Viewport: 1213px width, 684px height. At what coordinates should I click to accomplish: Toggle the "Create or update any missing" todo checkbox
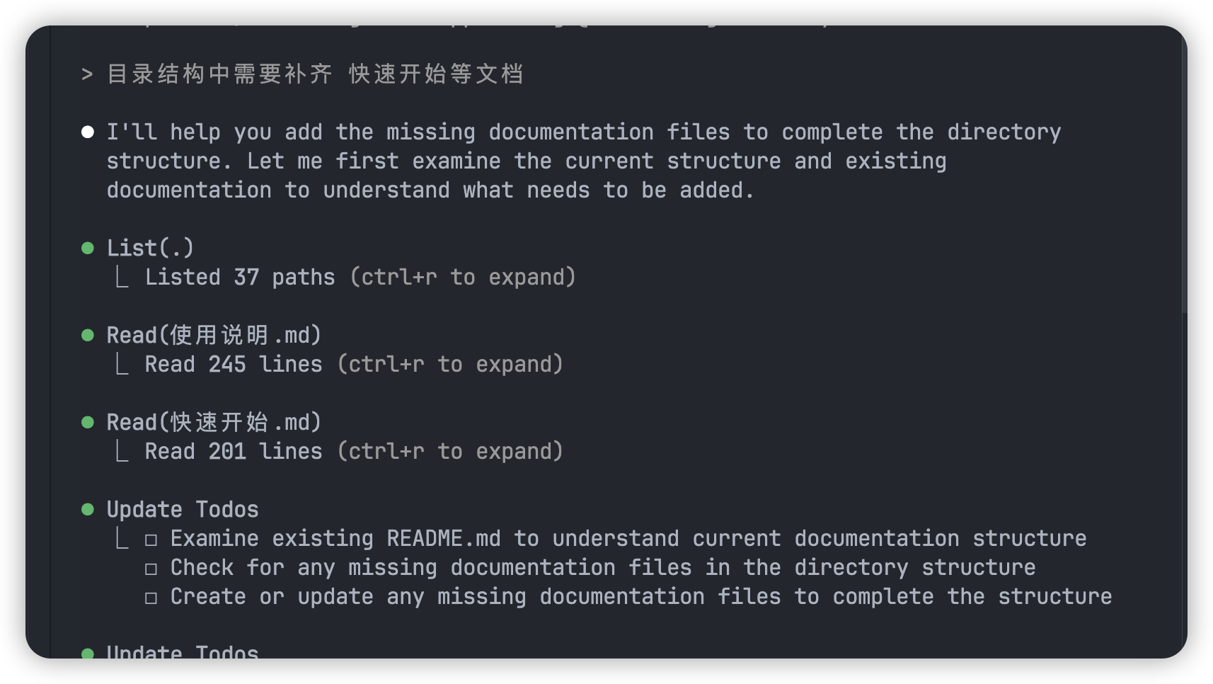(151, 598)
